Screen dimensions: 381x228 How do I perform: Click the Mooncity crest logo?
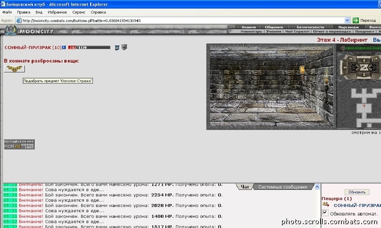pyautogui.click(x=11, y=31)
